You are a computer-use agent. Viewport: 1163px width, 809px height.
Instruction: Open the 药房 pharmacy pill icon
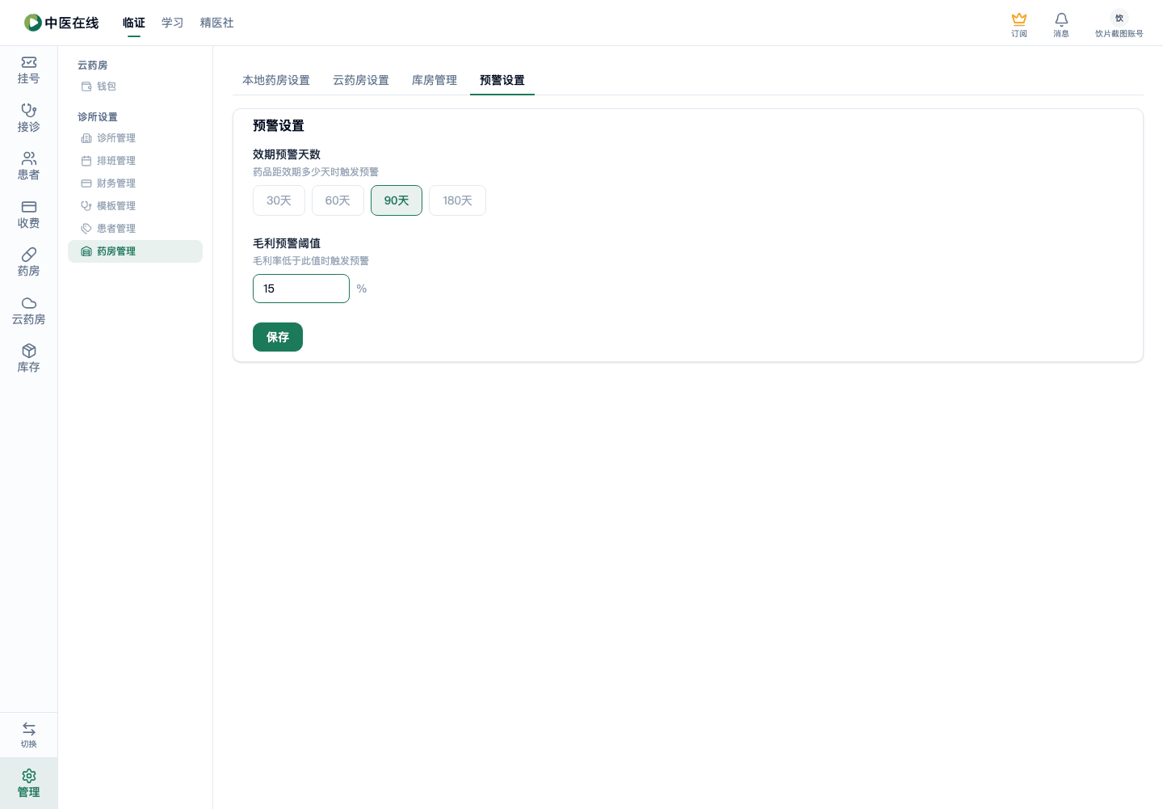click(x=29, y=255)
